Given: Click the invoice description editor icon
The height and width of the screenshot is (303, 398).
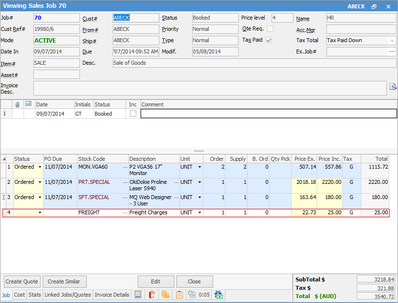Looking at the screenshot, I should [393, 87].
